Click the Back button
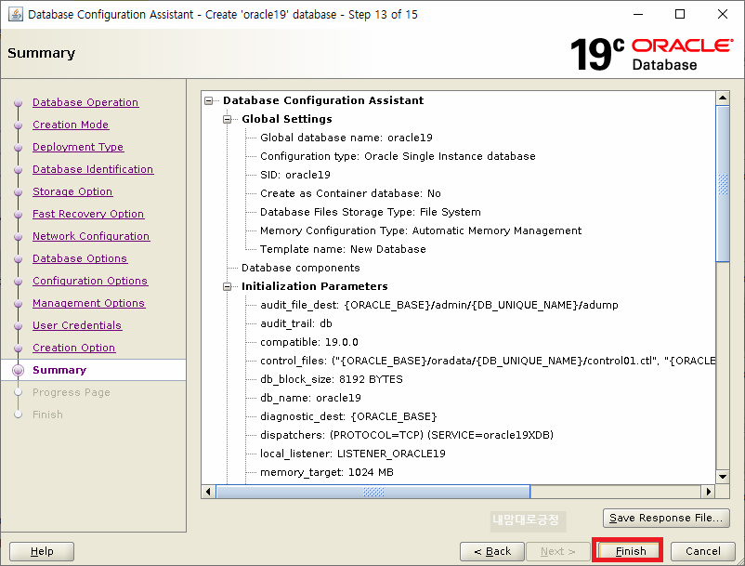The width and height of the screenshot is (745, 566). tap(492, 551)
